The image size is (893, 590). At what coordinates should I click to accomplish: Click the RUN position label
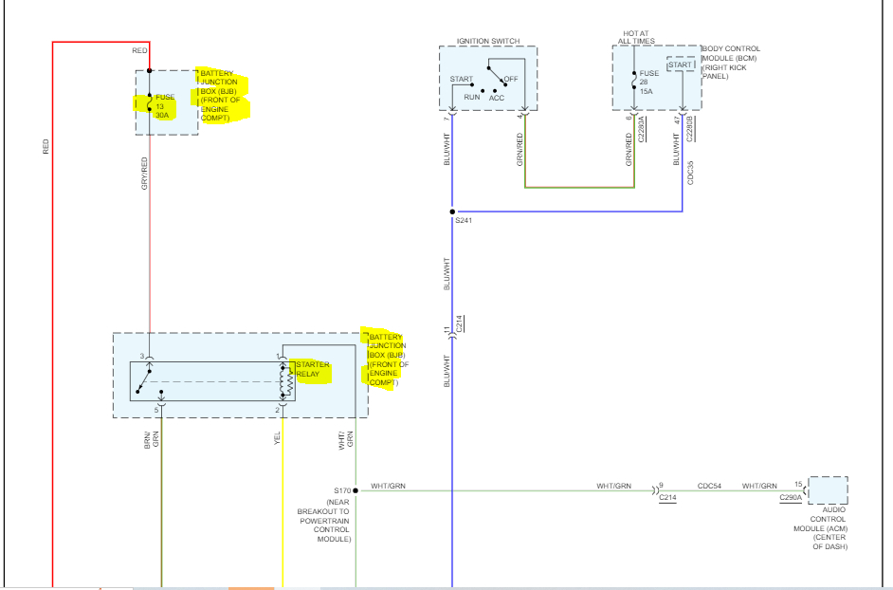[471, 97]
